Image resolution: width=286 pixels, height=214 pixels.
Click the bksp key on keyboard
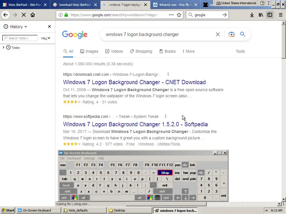tap(165, 173)
